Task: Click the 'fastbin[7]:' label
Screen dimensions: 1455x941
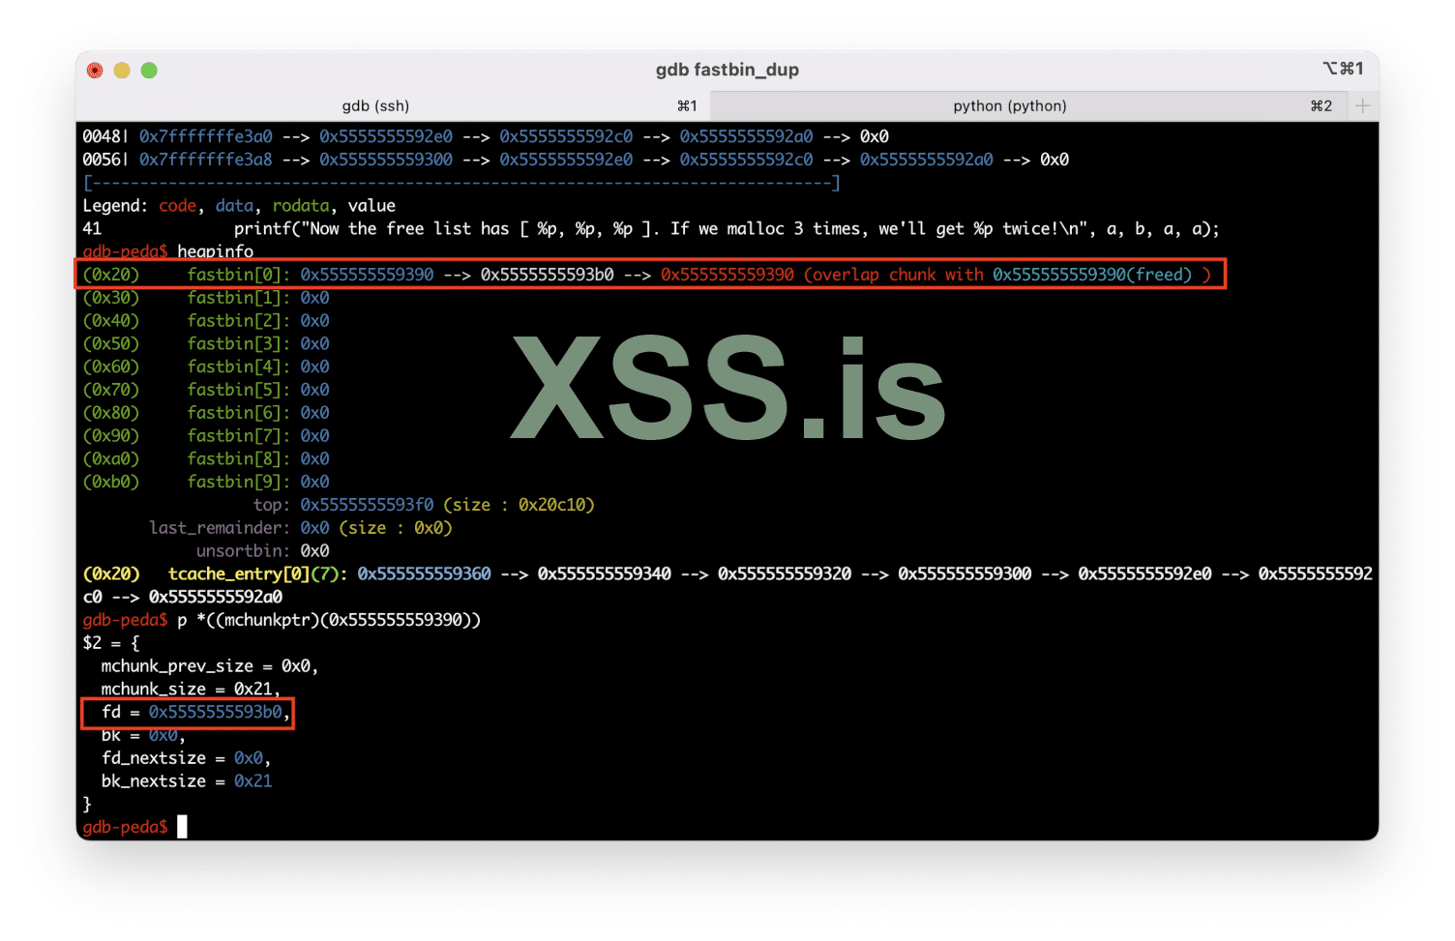Action: coord(239,436)
